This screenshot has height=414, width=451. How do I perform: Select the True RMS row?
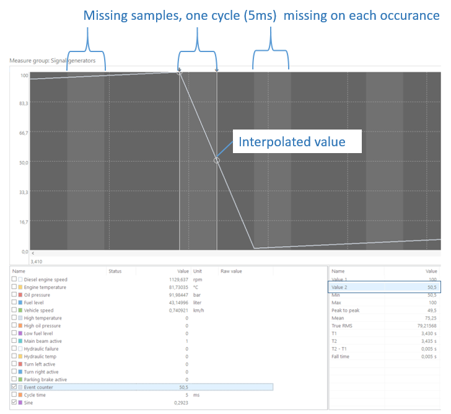pyautogui.click(x=384, y=325)
